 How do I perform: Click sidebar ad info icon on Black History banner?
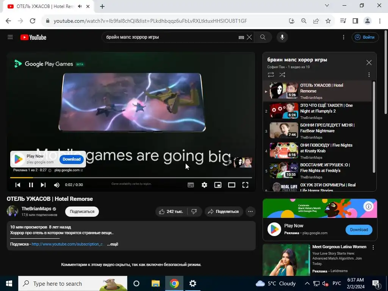pyautogui.click(x=368, y=207)
